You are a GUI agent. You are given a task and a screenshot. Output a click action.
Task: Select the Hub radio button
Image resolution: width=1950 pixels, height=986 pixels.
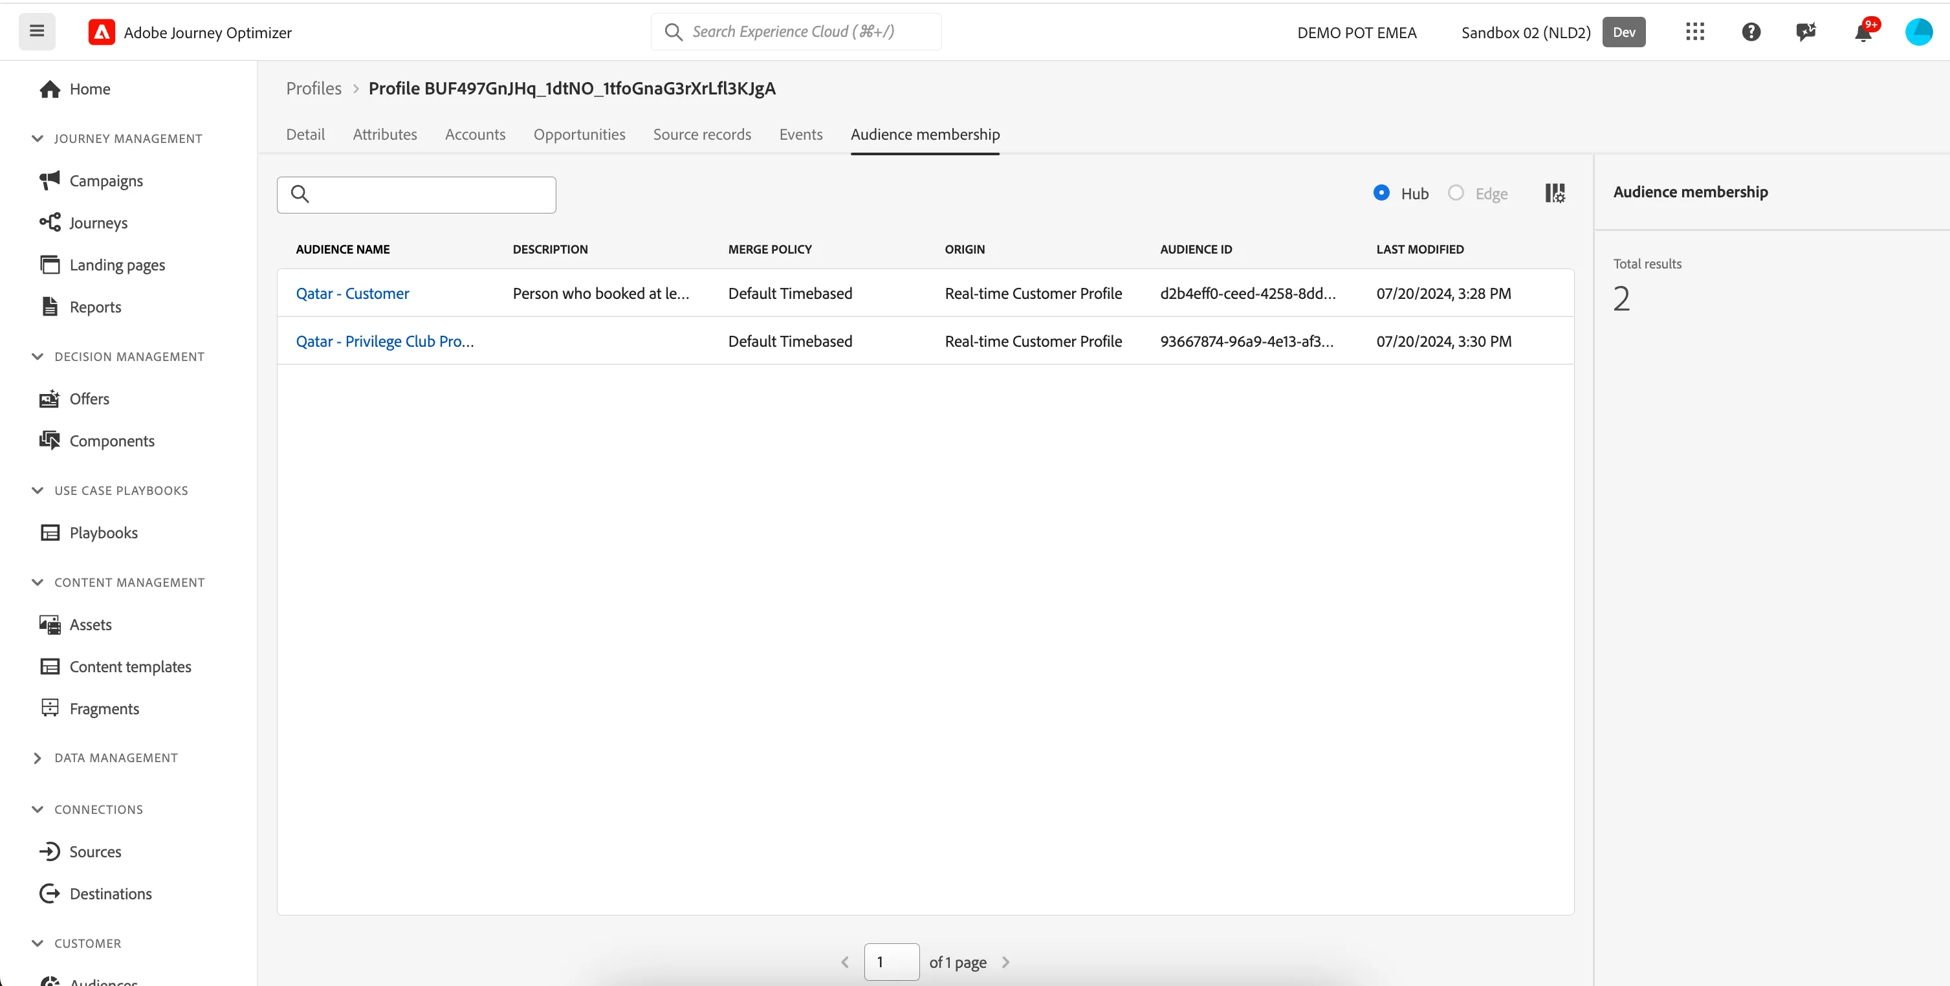tap(1381, 193)
